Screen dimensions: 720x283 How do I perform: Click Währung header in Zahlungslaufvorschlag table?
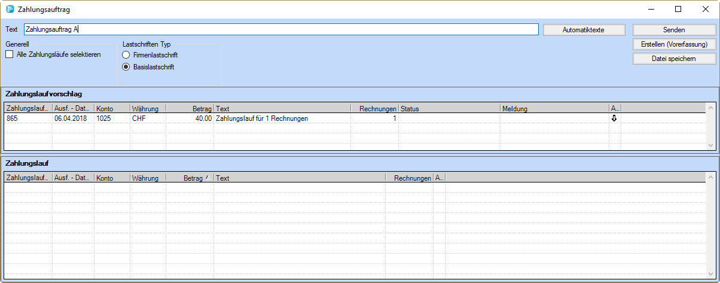[147, 108]
